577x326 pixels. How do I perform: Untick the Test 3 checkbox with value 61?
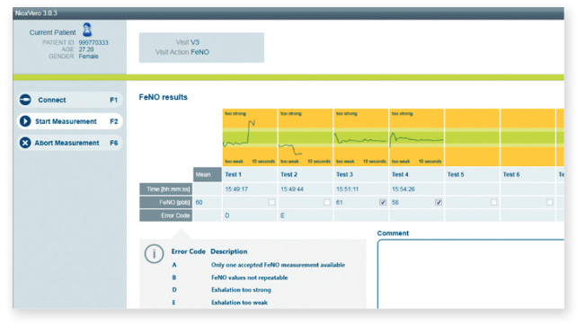click(383, 202)
